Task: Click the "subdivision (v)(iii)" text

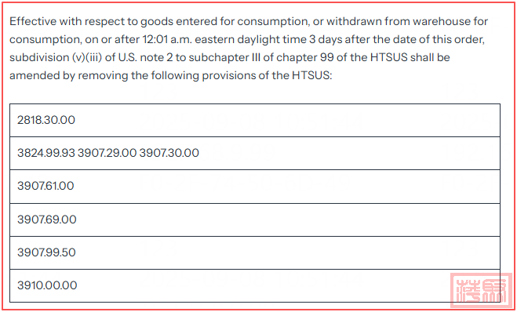Action: pyautogui.click(x=56, y=58)
